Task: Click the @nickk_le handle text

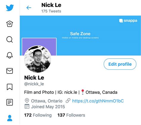Action: click(34, 84)
